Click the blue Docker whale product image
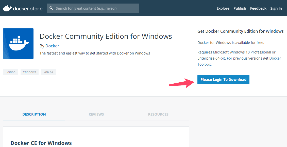Viewport: 287px width, 147px height. [x=18, y=44]
